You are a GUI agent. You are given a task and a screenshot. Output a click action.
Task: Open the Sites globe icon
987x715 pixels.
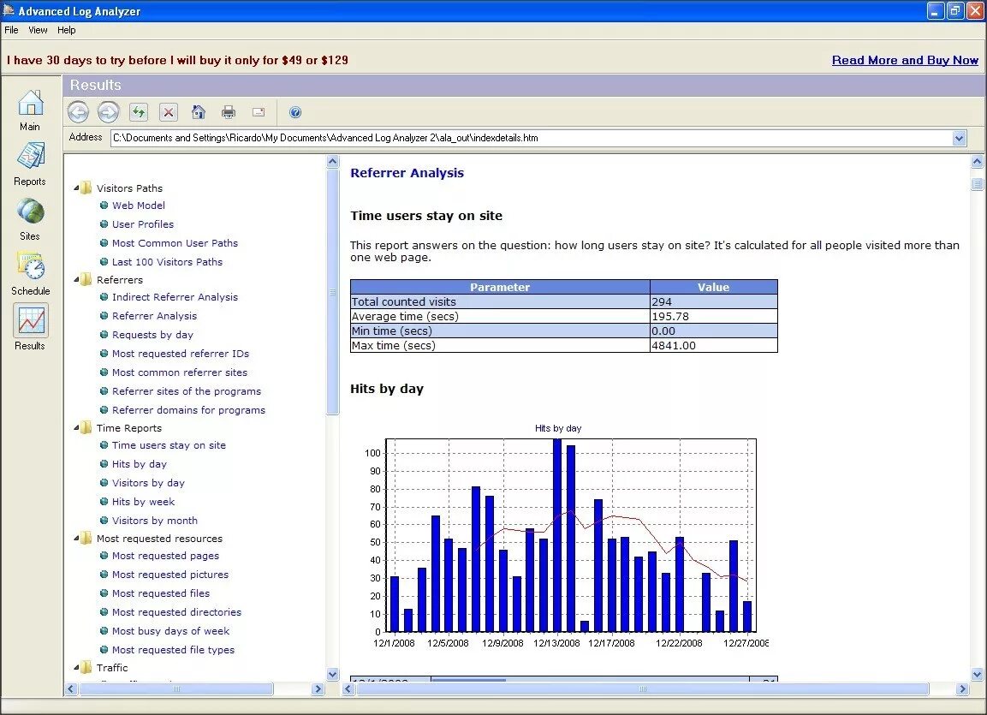(30, 219)
